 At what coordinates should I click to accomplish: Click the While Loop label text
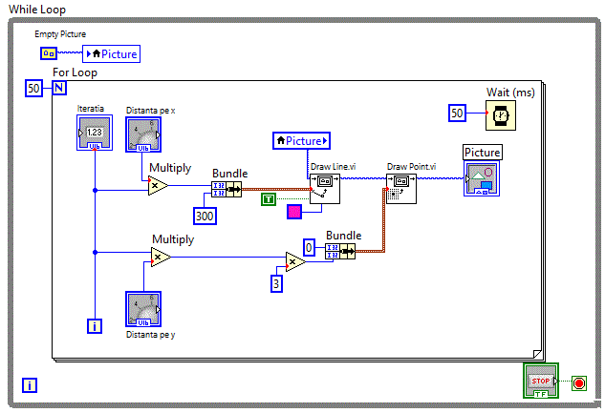[x=37, y=9]
